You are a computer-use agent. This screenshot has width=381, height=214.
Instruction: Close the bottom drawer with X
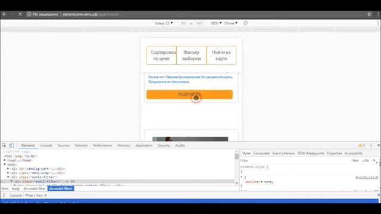click(379, 195)
